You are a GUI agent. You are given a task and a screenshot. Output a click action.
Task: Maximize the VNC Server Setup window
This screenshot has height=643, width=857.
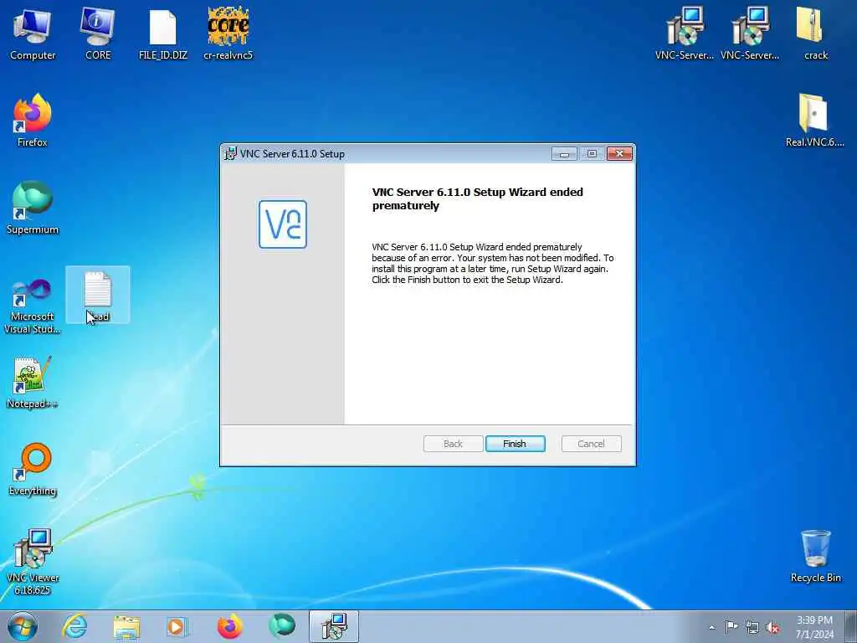pos(592,154)
